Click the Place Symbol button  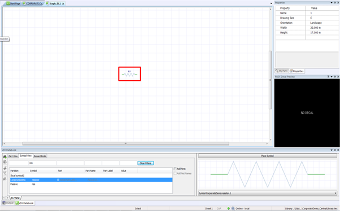pos(267,156)
